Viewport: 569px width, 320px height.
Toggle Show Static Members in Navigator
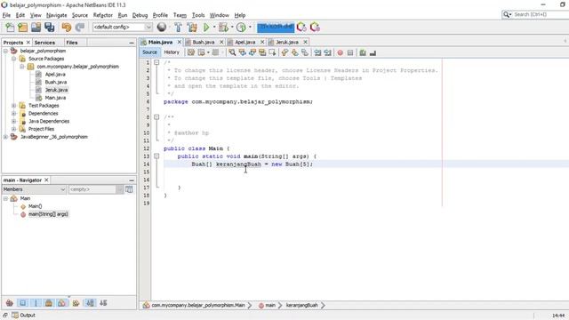tap(36, 303)
